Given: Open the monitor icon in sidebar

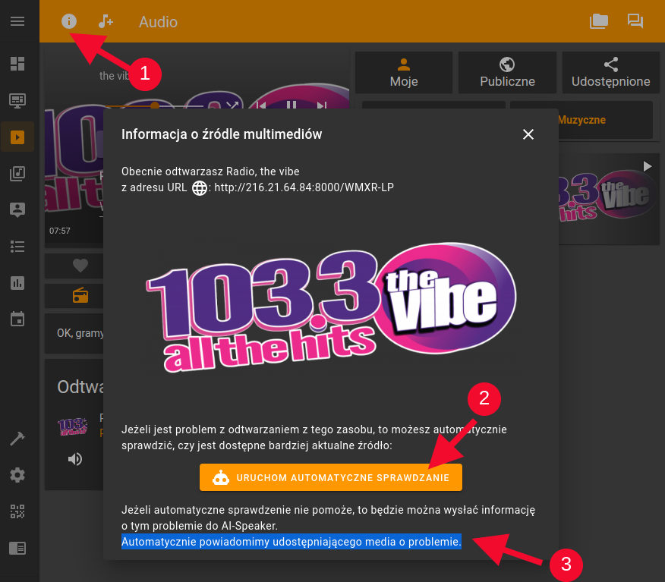Looking at the screenshot, I should click(x=17, y=100).
